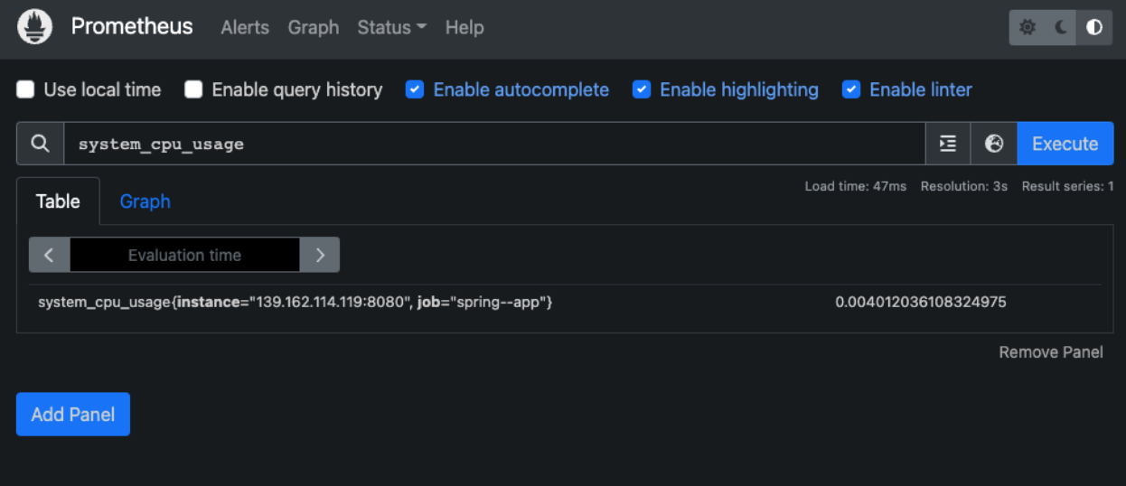Go to the previous evaluation time

(x=50, y=255)
